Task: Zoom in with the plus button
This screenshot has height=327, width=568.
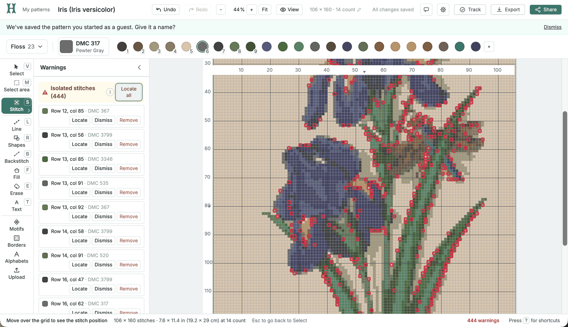Action: click(x=252, y=10)
